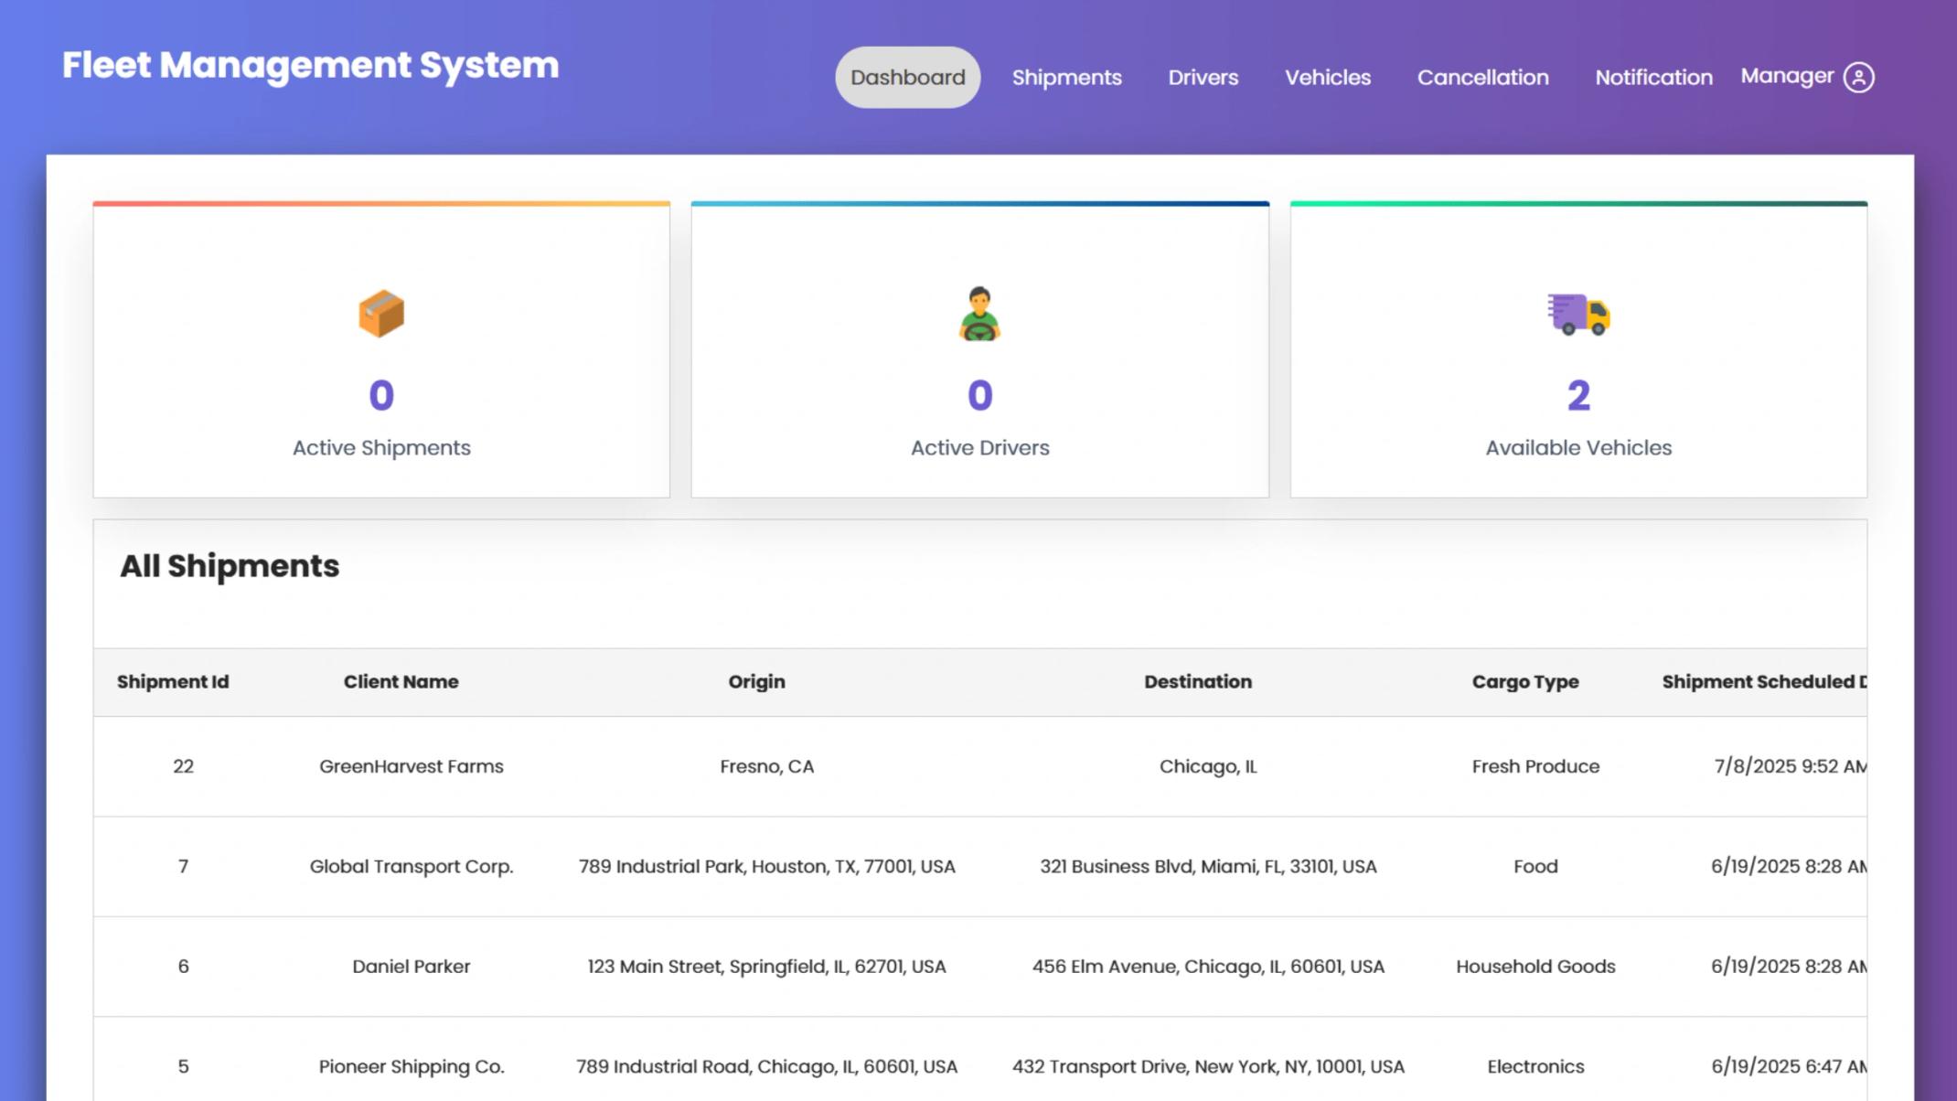
Task: Click the Client Name column header
Action: coord(401,681)
